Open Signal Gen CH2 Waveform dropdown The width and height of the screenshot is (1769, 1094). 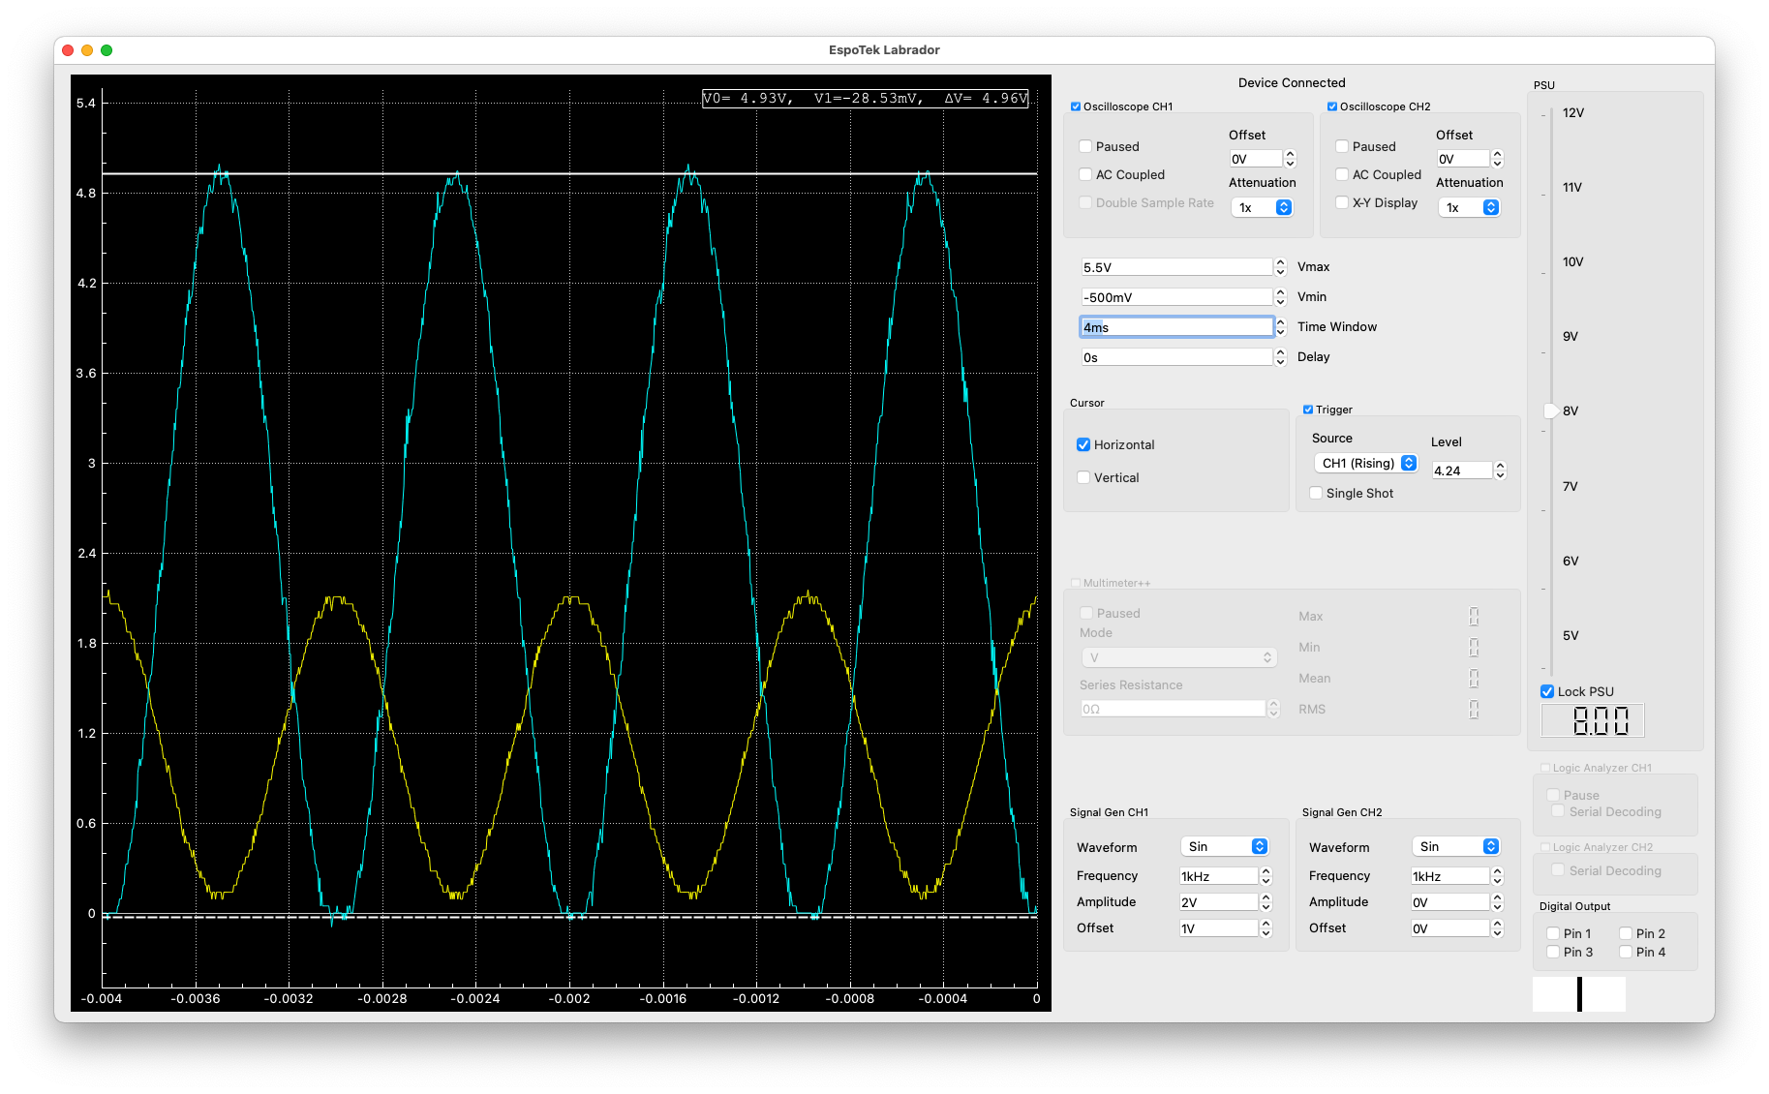[1456, 846]
